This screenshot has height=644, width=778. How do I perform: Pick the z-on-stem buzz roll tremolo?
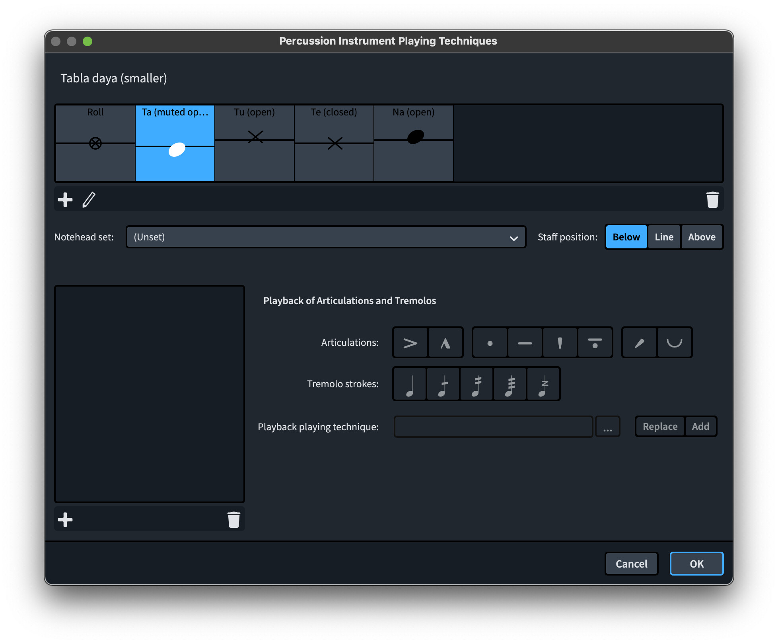[x=543, y=384]
